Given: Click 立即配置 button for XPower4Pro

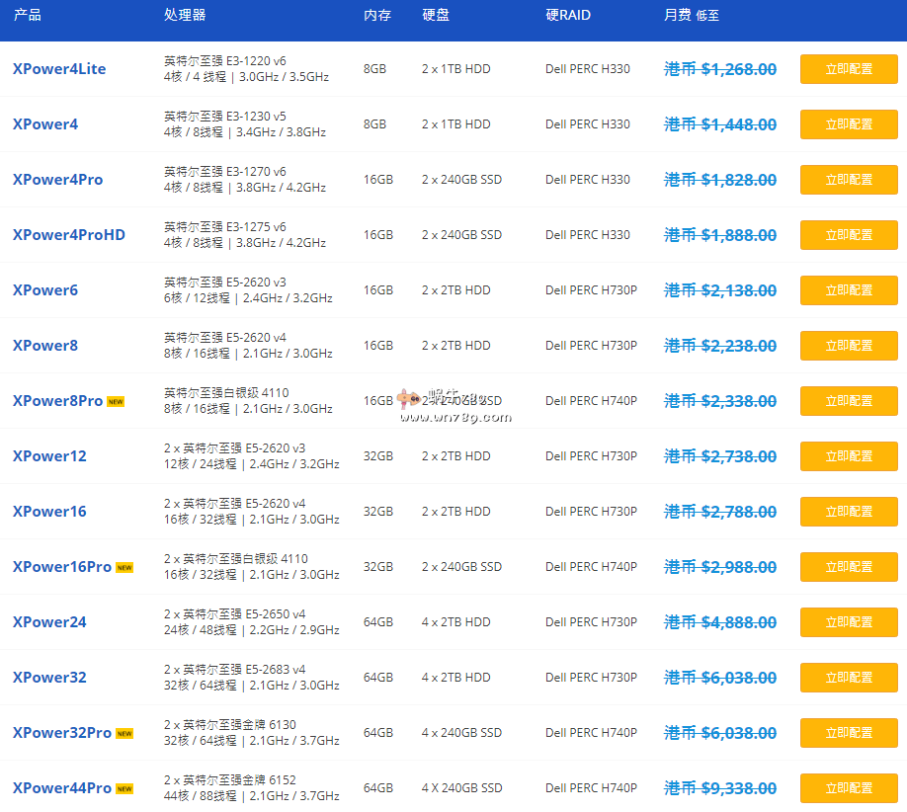Looking at the screenshot, I should click(x=849, y=180).
